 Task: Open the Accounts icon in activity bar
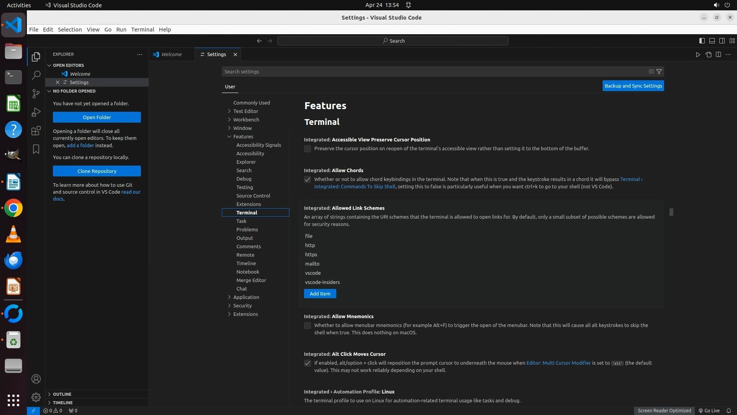coord(36,379)
